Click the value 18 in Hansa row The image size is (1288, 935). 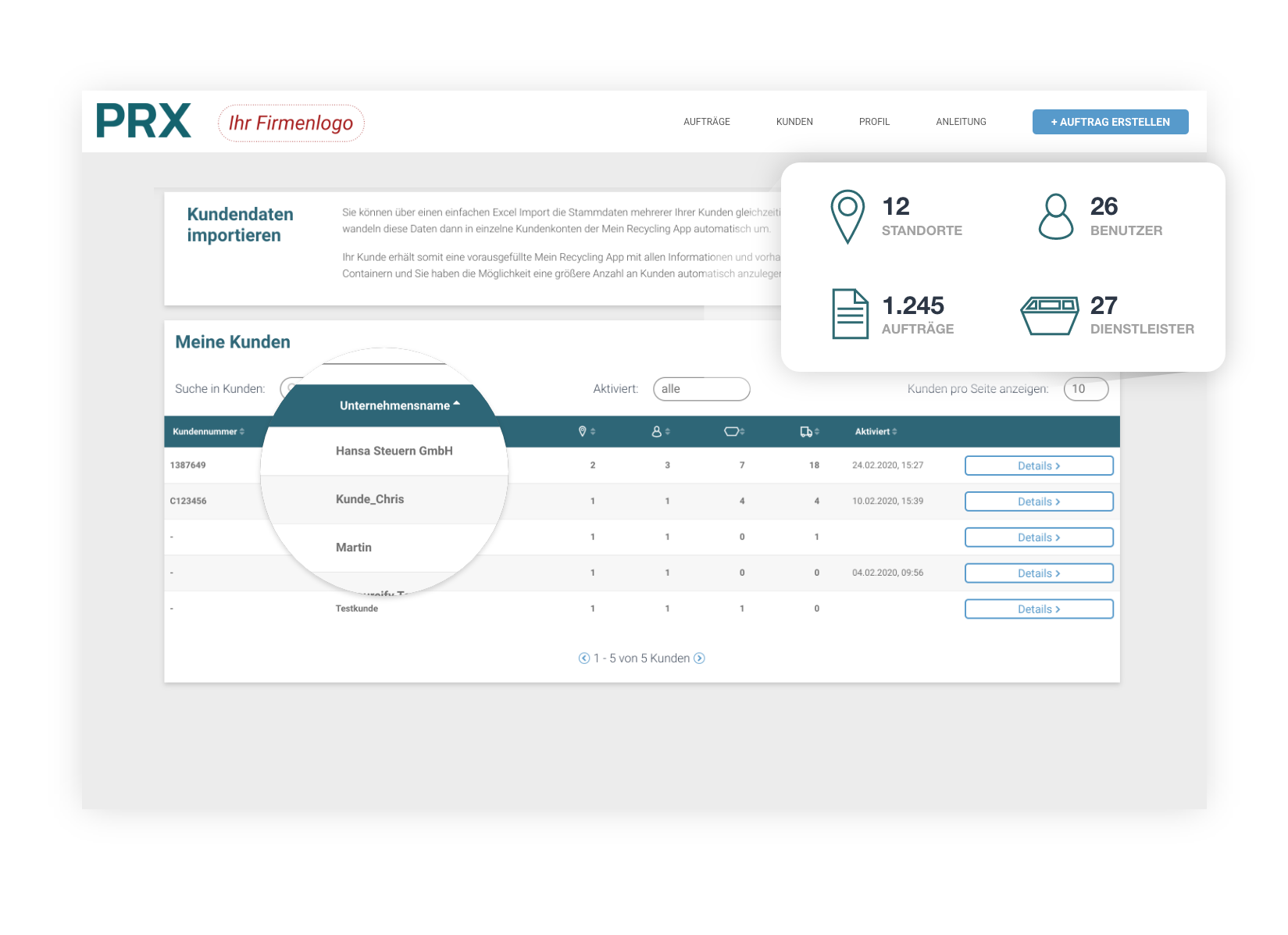point(815,466)
